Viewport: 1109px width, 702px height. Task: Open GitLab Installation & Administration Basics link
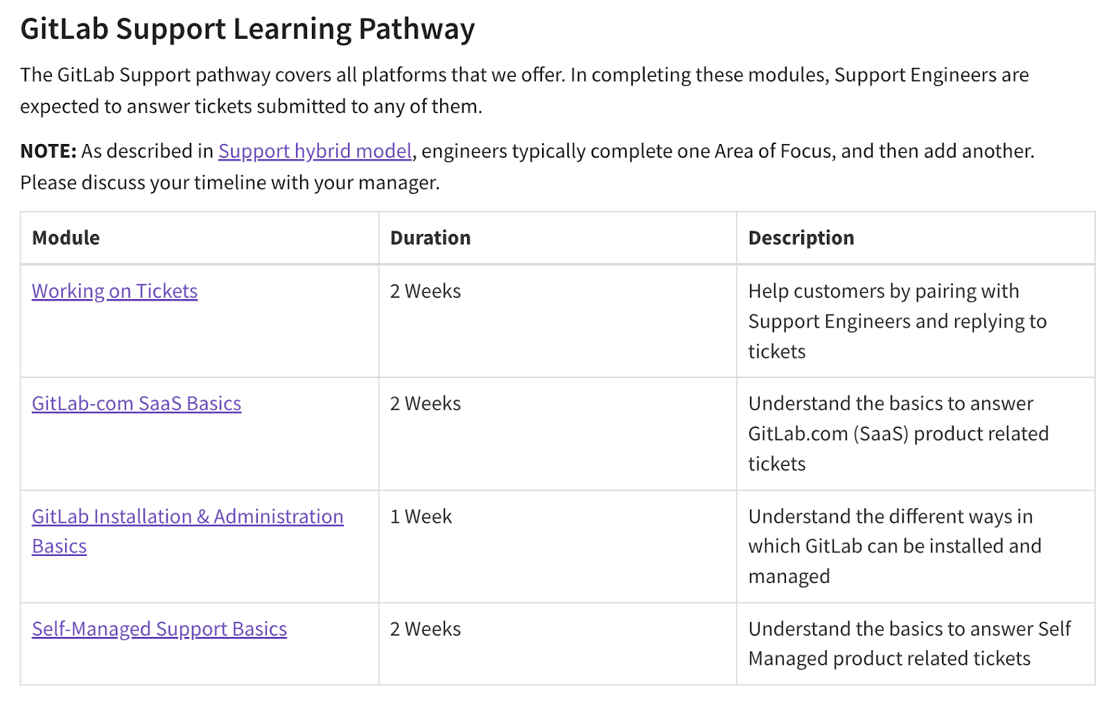(187, 517)
